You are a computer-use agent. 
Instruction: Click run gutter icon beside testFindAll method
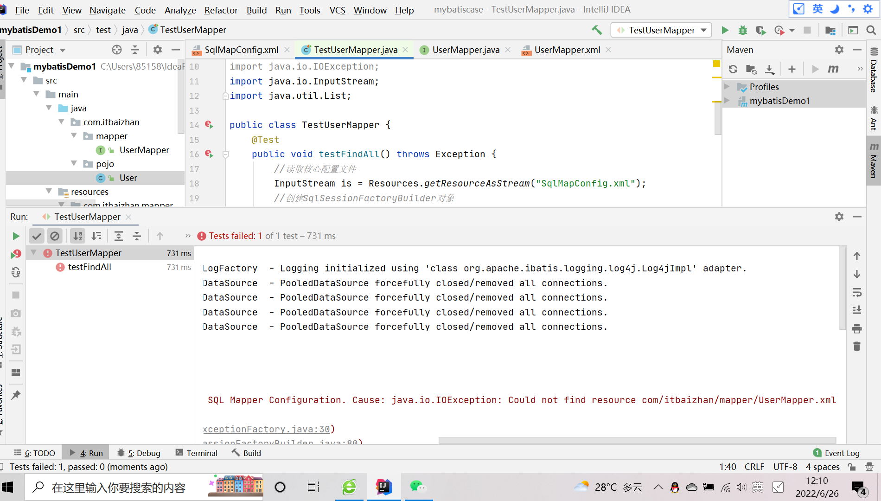[209, 154]
